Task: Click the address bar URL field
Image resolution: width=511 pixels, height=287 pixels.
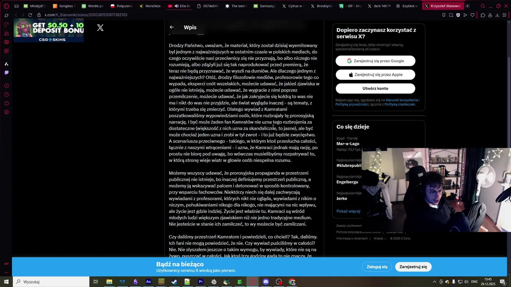Action: coord(240,15)
